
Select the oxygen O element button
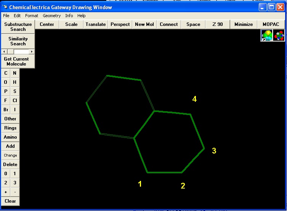6,82
